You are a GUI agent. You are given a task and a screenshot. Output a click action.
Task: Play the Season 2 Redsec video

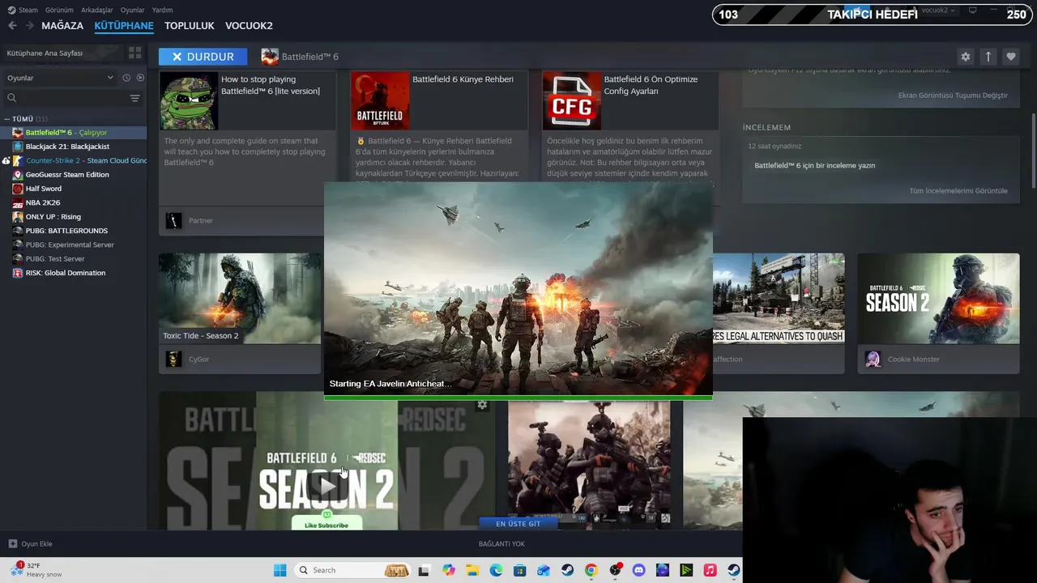pyautogui.click(x=326, y=486)
